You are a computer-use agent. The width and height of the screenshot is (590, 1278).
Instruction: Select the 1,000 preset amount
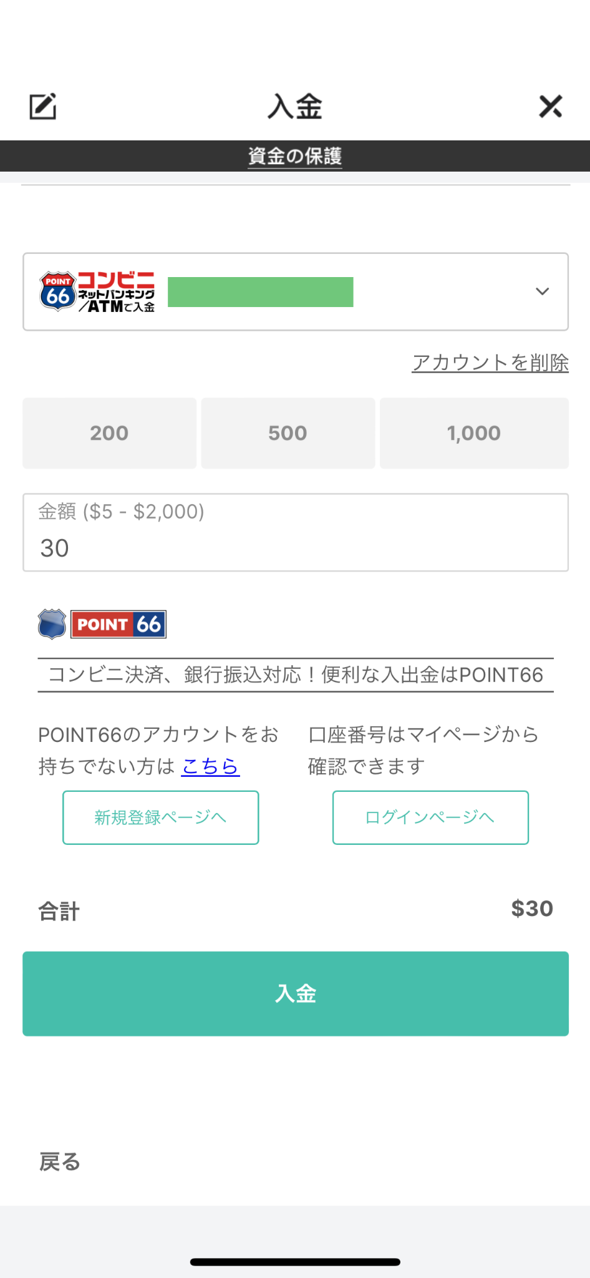(474, 433)
